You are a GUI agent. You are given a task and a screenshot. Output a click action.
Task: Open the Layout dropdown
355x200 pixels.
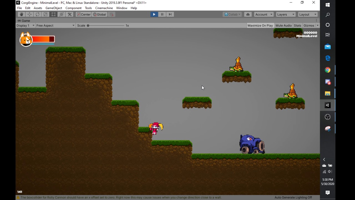[x=308, y=14]
